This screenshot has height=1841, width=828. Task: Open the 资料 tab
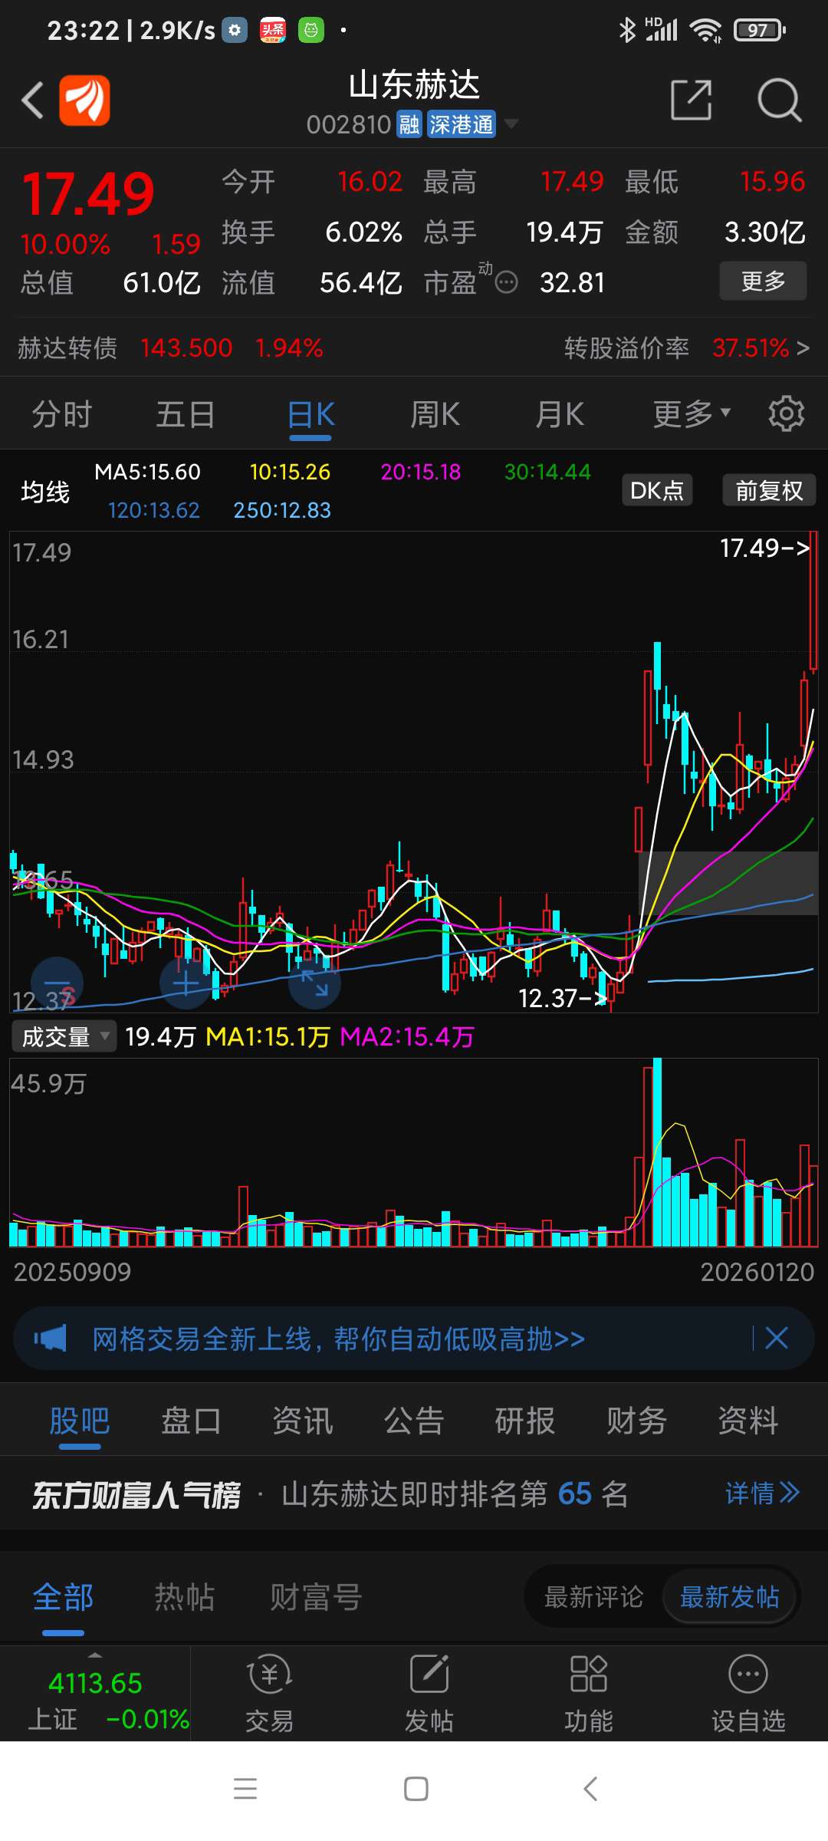tap(748, 1421)
